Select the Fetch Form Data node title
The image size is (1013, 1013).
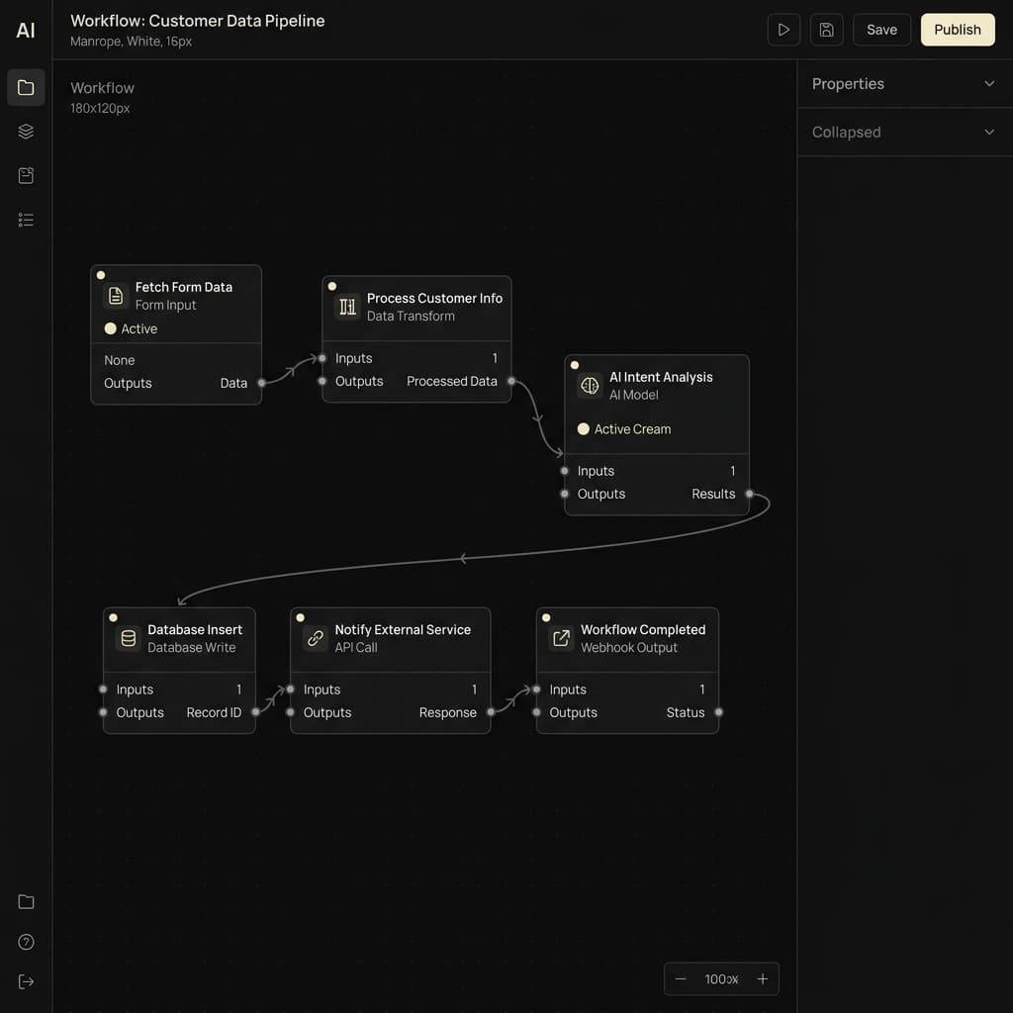pyautogui.click(x=183, y=287)
